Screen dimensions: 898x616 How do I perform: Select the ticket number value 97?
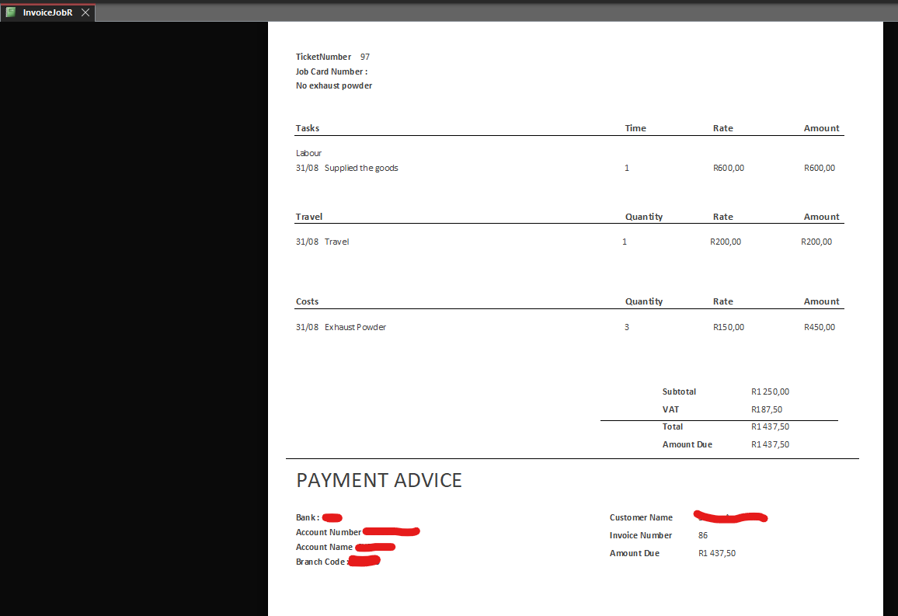click(365, 57)
